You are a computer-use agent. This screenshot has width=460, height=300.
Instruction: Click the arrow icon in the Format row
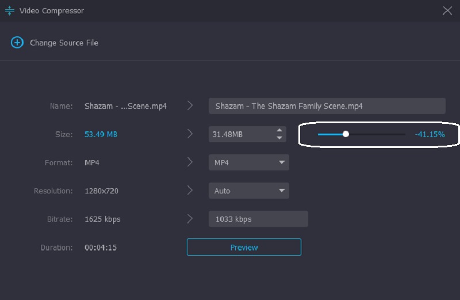click(190, 162)
